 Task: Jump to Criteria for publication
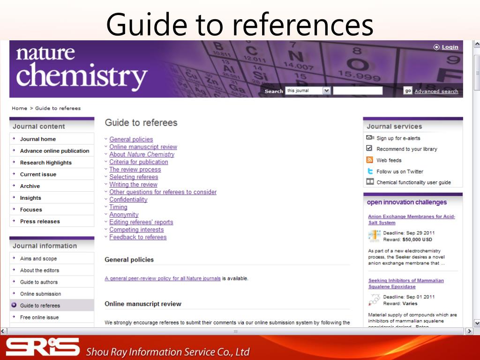[139, 162]
